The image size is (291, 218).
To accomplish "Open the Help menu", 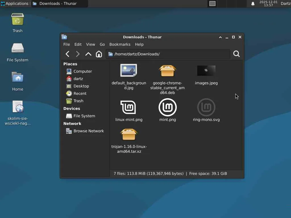I will [x=139, y=44].
